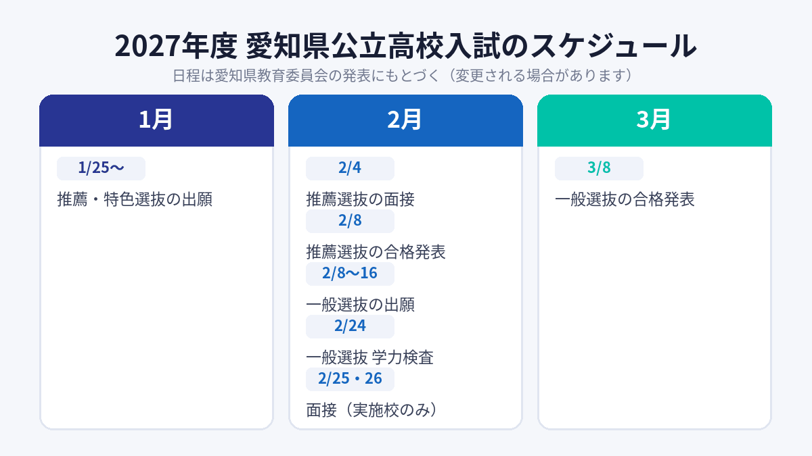
Task: Open the 一般選抜の出願 entry
Action: click(x=360, y=305)
